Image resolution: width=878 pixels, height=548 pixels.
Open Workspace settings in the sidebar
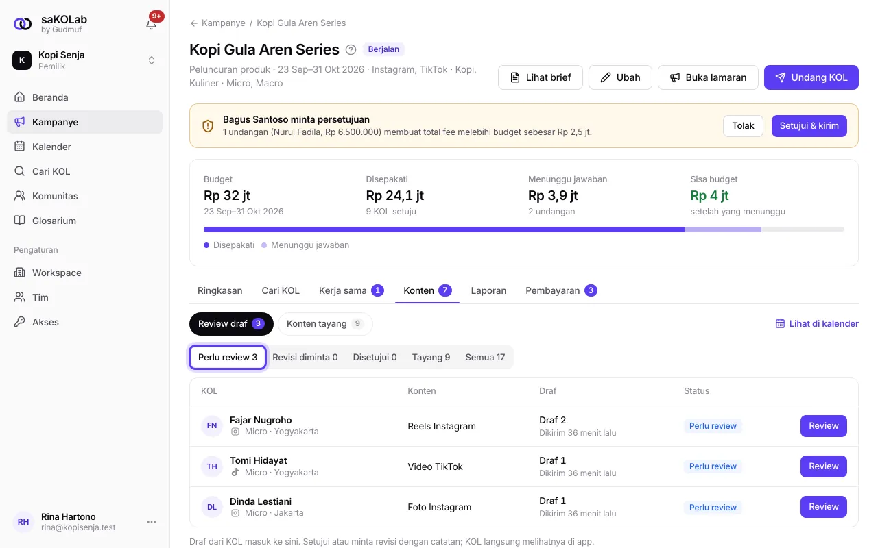85,273
